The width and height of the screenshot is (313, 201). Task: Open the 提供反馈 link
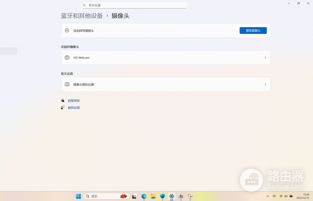click(x=74, y=108)
